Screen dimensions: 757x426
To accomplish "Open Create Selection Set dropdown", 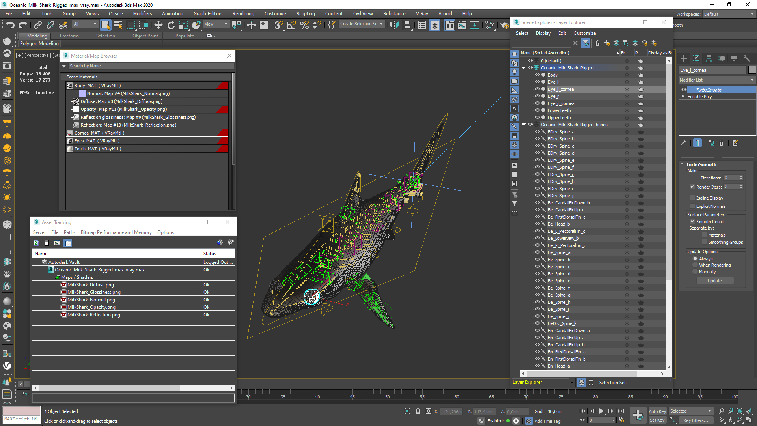I will pos(361,24).
